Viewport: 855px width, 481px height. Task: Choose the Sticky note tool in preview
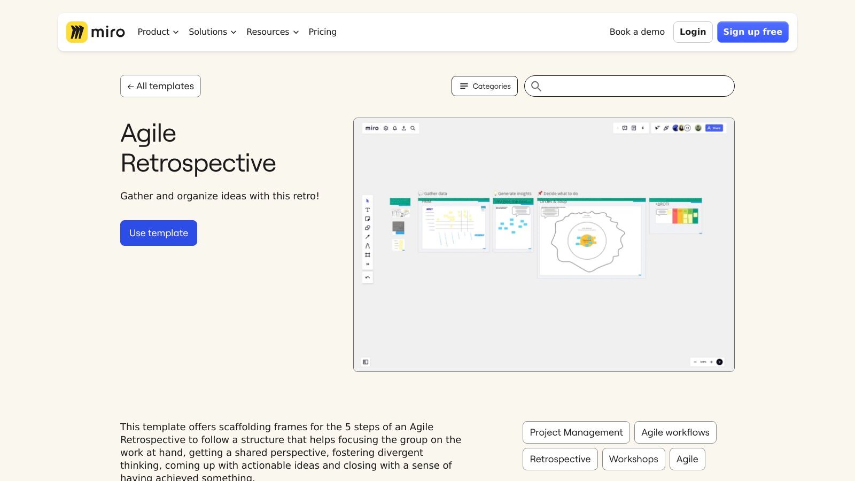click(368, 219)
